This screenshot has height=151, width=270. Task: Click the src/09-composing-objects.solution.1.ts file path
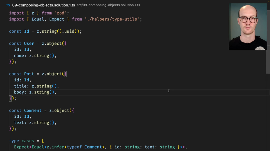click(108, 5)
